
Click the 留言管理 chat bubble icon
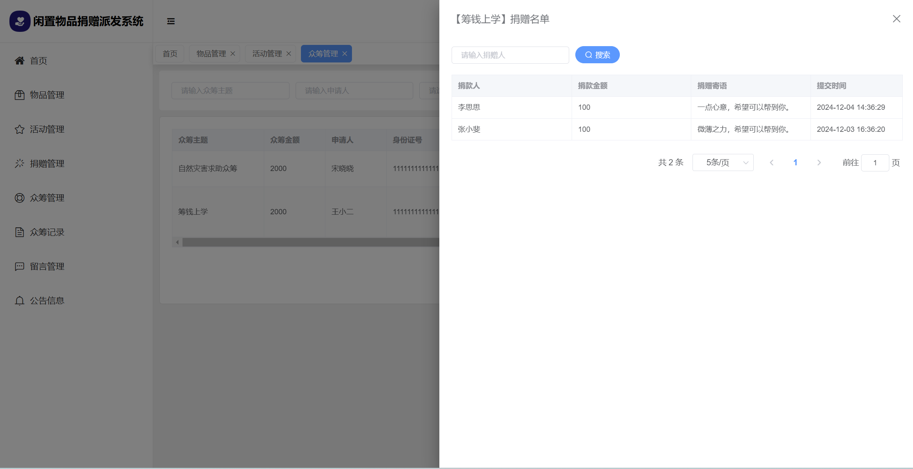[20, 267]
